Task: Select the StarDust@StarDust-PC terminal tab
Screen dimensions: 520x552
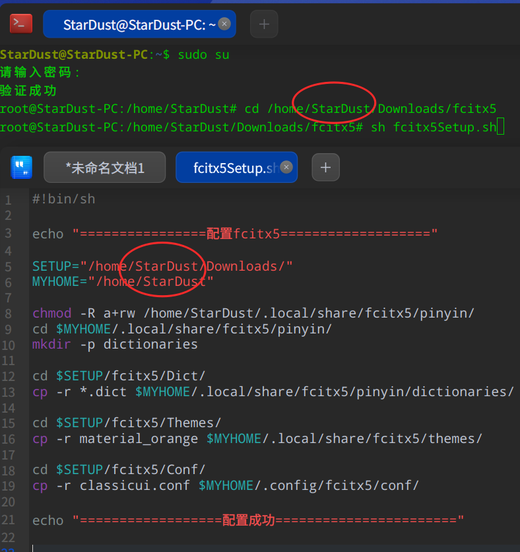Action: (x=139, y=24)
